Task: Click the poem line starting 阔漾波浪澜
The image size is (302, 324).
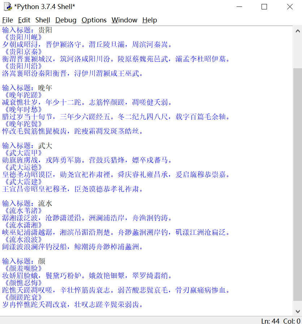Action: pos(73,247)
